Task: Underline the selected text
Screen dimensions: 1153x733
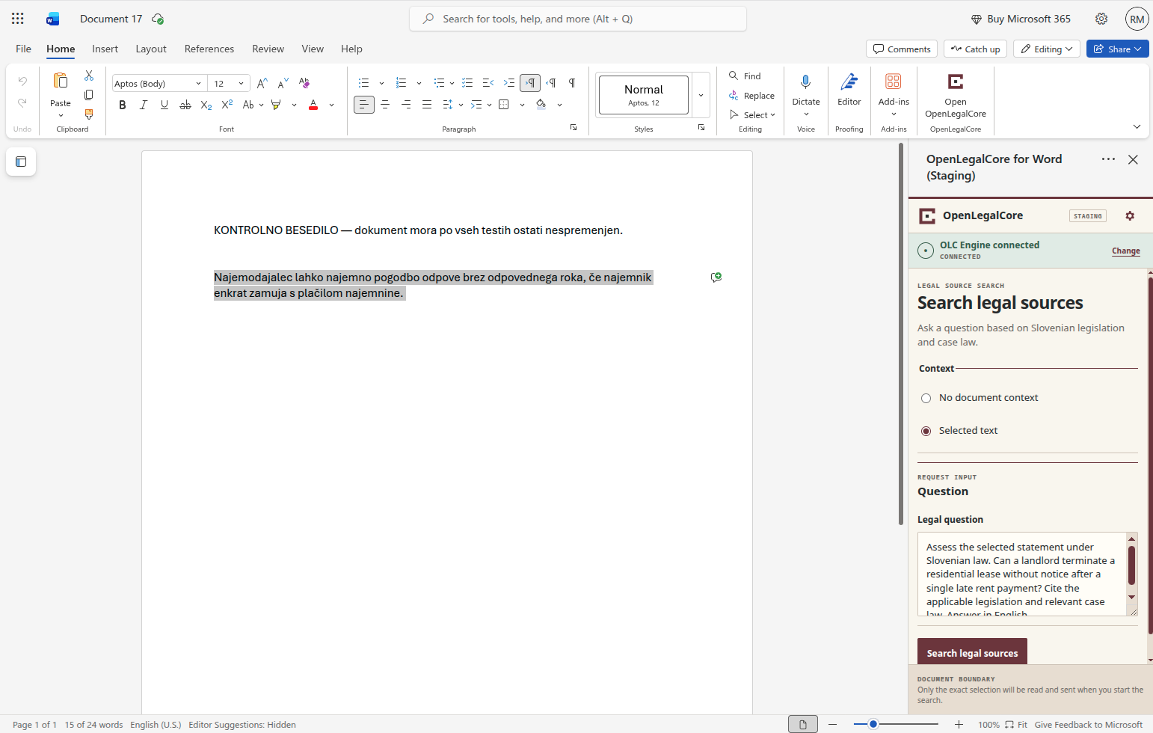Action: pyautogui.click(x=165, y=105)
